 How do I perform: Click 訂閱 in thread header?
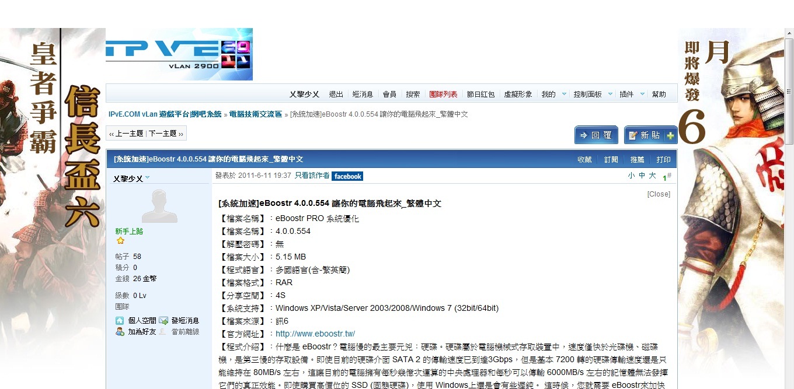pos(611,159)
